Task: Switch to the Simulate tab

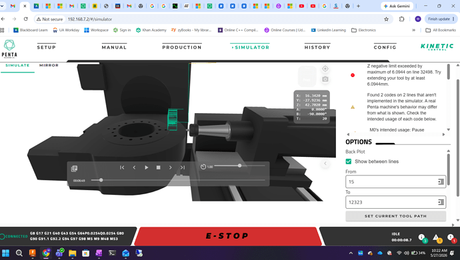Action: [17, 65]
